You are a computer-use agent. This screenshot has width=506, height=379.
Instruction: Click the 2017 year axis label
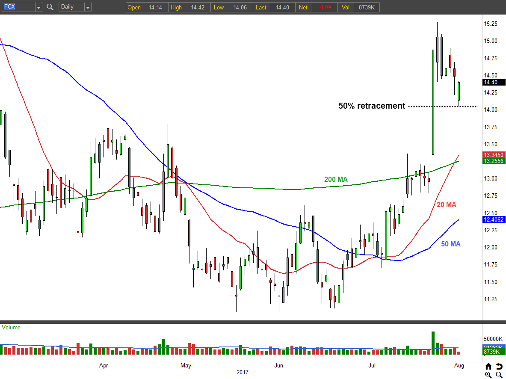243,372
